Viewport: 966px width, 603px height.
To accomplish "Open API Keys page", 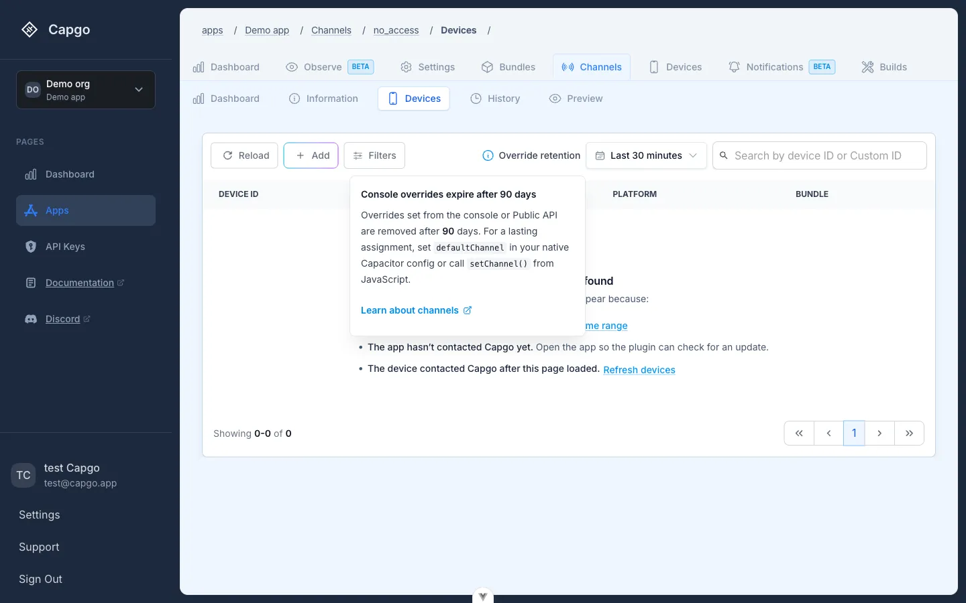I will (86, 247).
